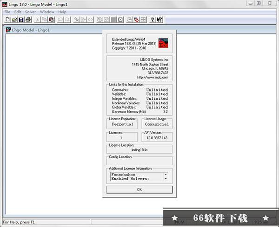Click the Release 18.0.44 version text

pyautogui.click(x=134, y=44)
